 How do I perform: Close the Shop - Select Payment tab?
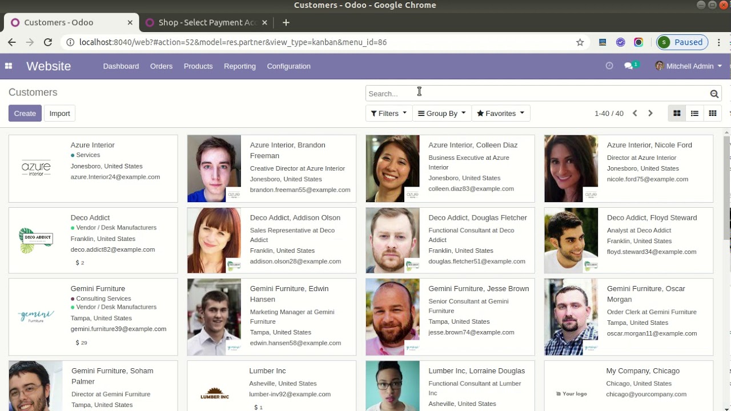pyautogui.click(x=264, y=23)
